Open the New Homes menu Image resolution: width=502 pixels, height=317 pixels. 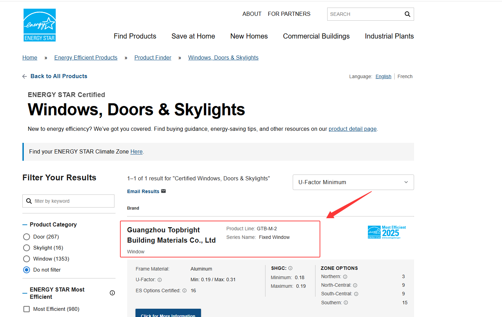pyautogui.click(x=249, y=36)
